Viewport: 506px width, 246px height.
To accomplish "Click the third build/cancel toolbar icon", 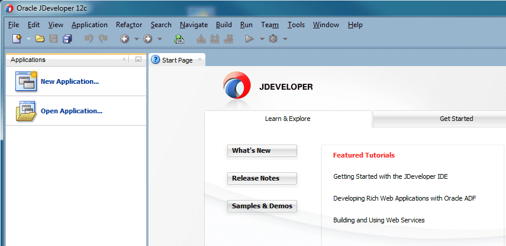I will pyautogui.click(x=228, y=39).
